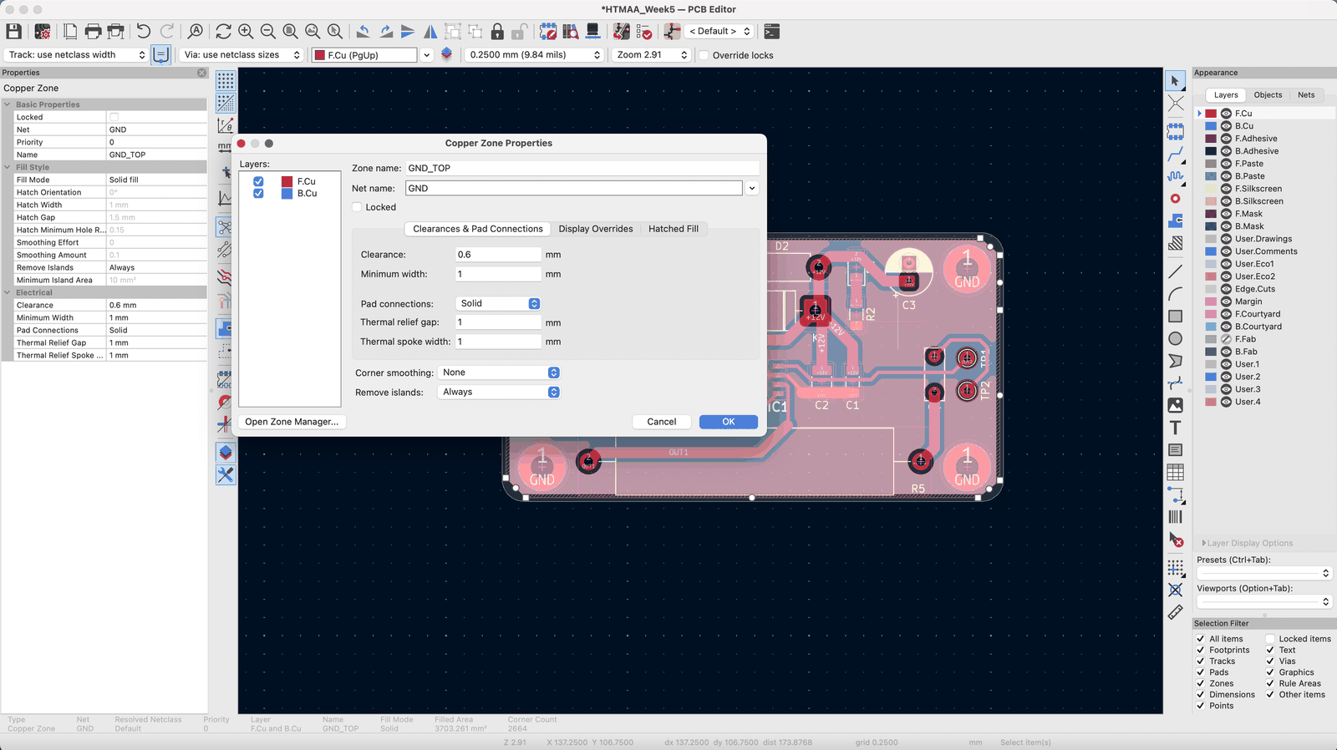Image resolution: width=1337 pixels, height=750 pixels.
Task: Click the Rotate counterclockwise icon
Action: click(x=363, y=32)
